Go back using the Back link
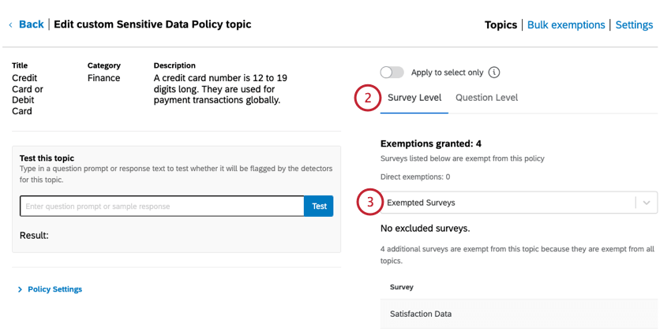 [31, 24]
